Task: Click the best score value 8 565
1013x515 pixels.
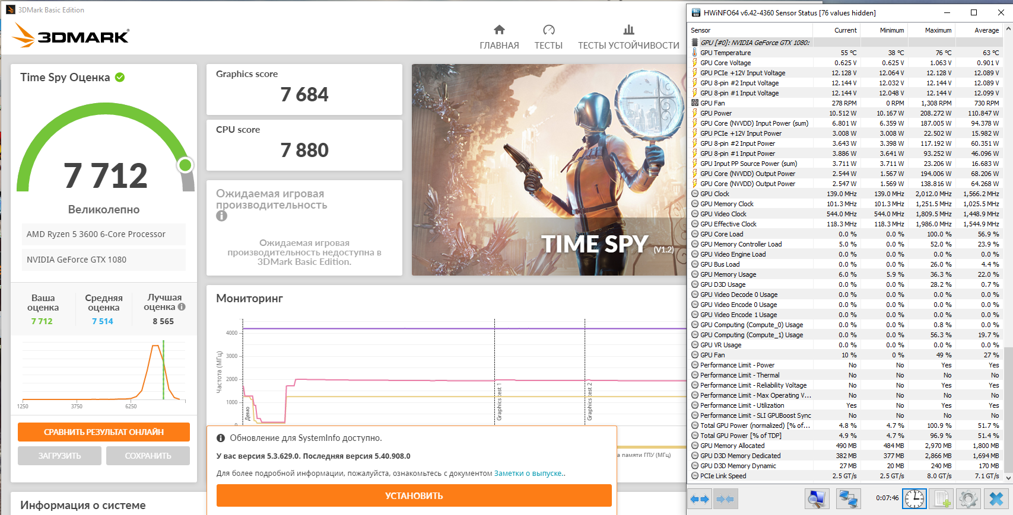Action: [163, 321]
